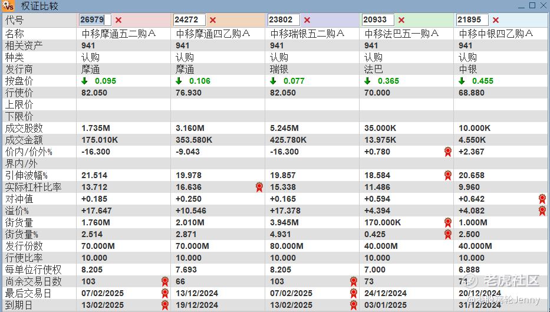
Task: Click the code input field containing 23802
Action: (x=284, y=19)
